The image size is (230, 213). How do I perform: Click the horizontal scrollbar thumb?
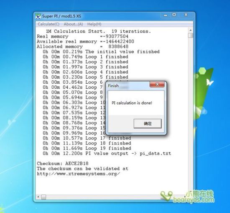tap(43, 197)
